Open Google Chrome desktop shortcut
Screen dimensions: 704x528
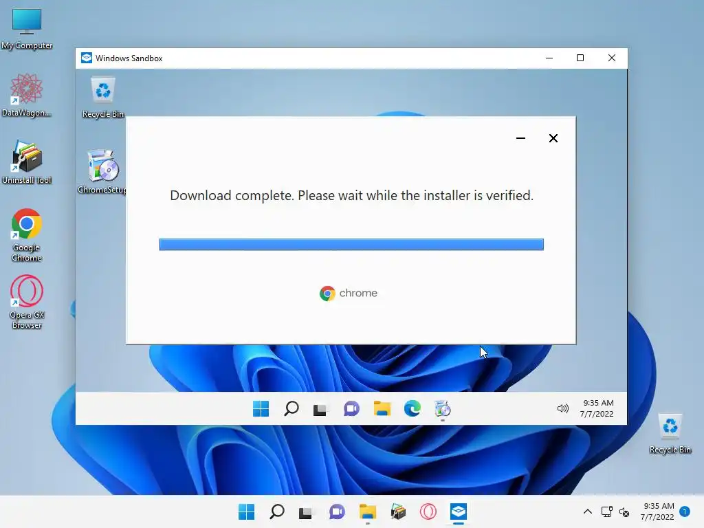coord(27,235)
